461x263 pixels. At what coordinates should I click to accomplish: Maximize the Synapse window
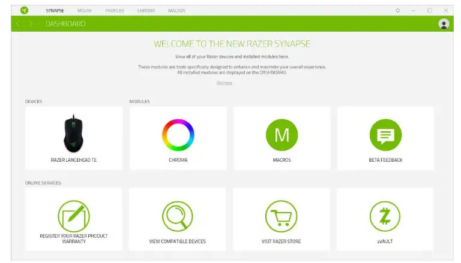coord(430,11)
